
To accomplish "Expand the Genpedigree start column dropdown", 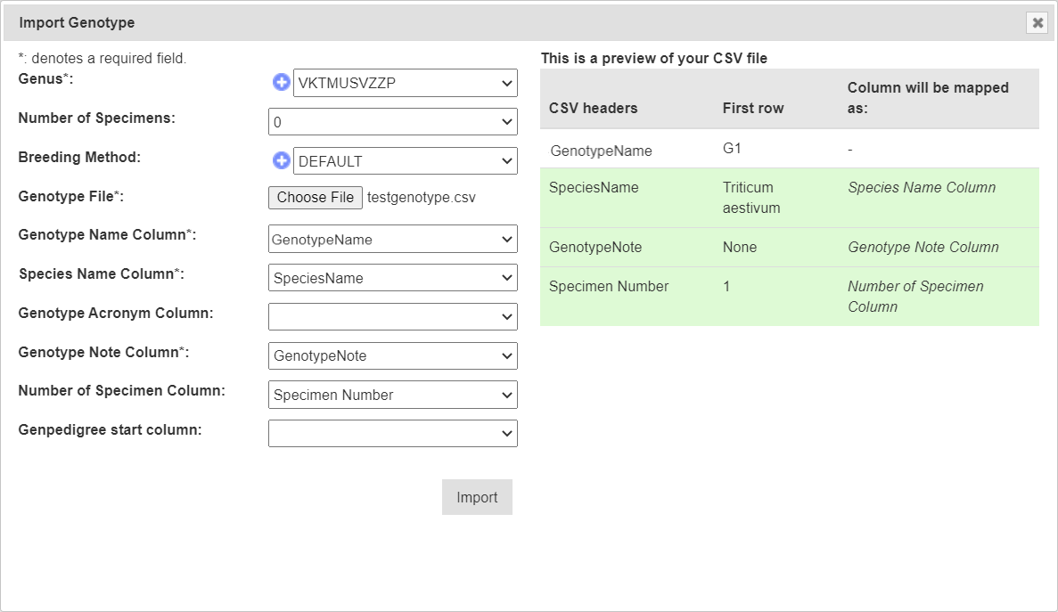I will (392, 434).
